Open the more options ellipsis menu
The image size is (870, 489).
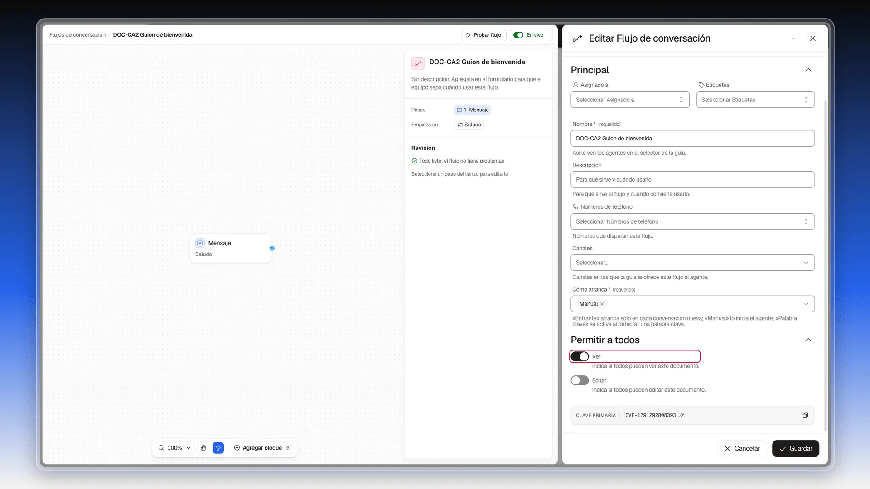[x=794, y=38]
